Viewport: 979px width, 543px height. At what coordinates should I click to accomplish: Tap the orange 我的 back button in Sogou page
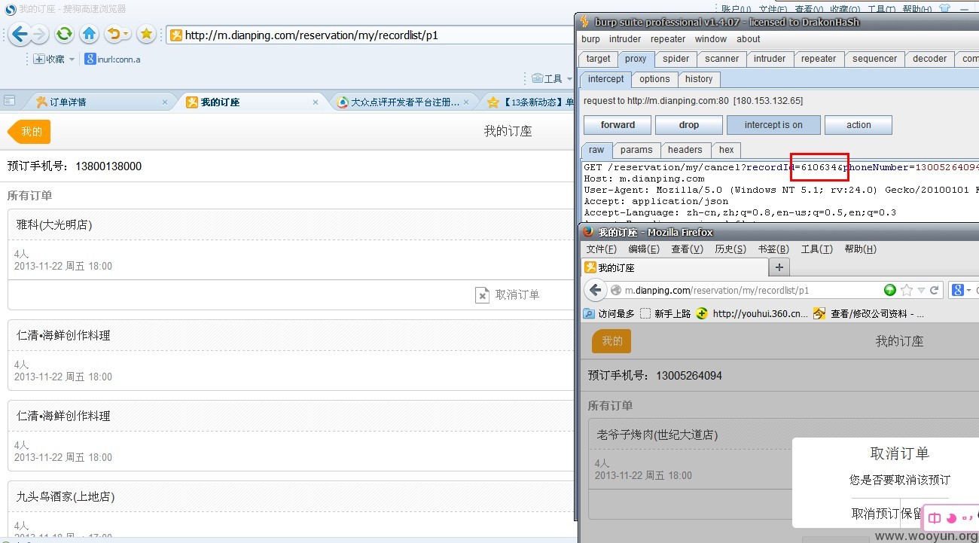coord(29,132)
